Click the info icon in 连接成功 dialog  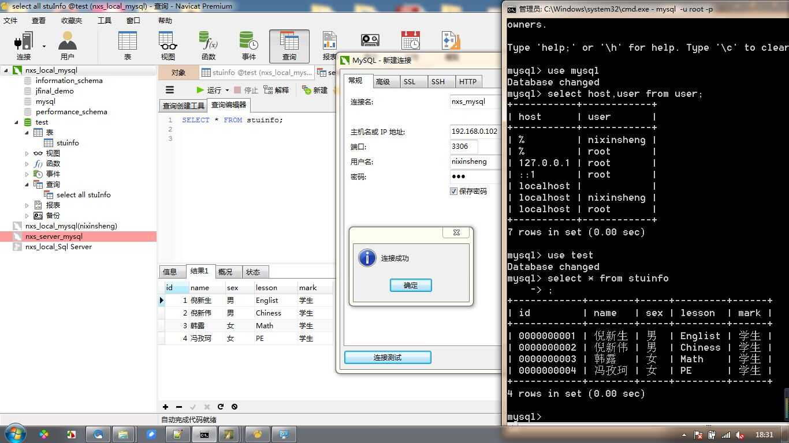pos(367,258)
